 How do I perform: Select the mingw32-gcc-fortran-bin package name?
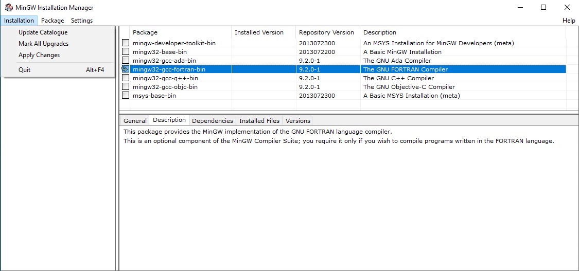(x=169, y=69)
